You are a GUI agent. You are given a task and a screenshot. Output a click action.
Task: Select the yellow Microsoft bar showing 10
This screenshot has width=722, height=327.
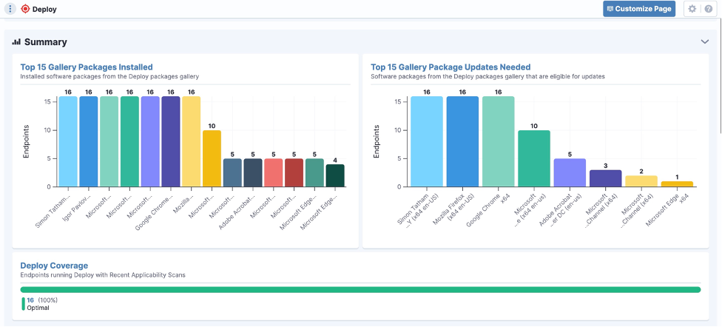coord(212,158)
